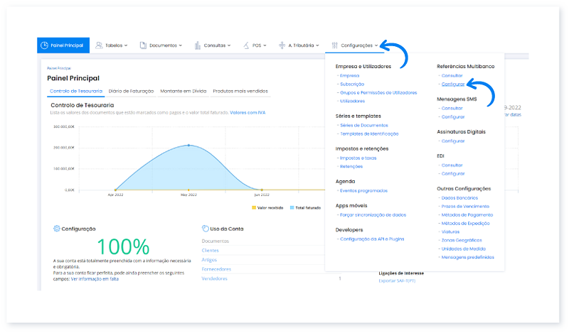Open Empresa under Empresa e Utilizadores
The height and width of the screenshot is (333, 569).
(349, 76)
